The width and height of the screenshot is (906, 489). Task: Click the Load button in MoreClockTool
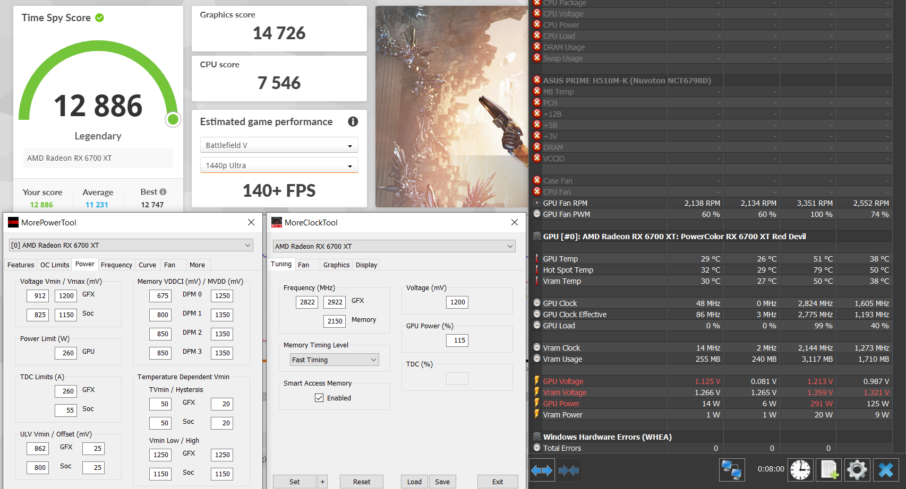[x=414, y=482]
